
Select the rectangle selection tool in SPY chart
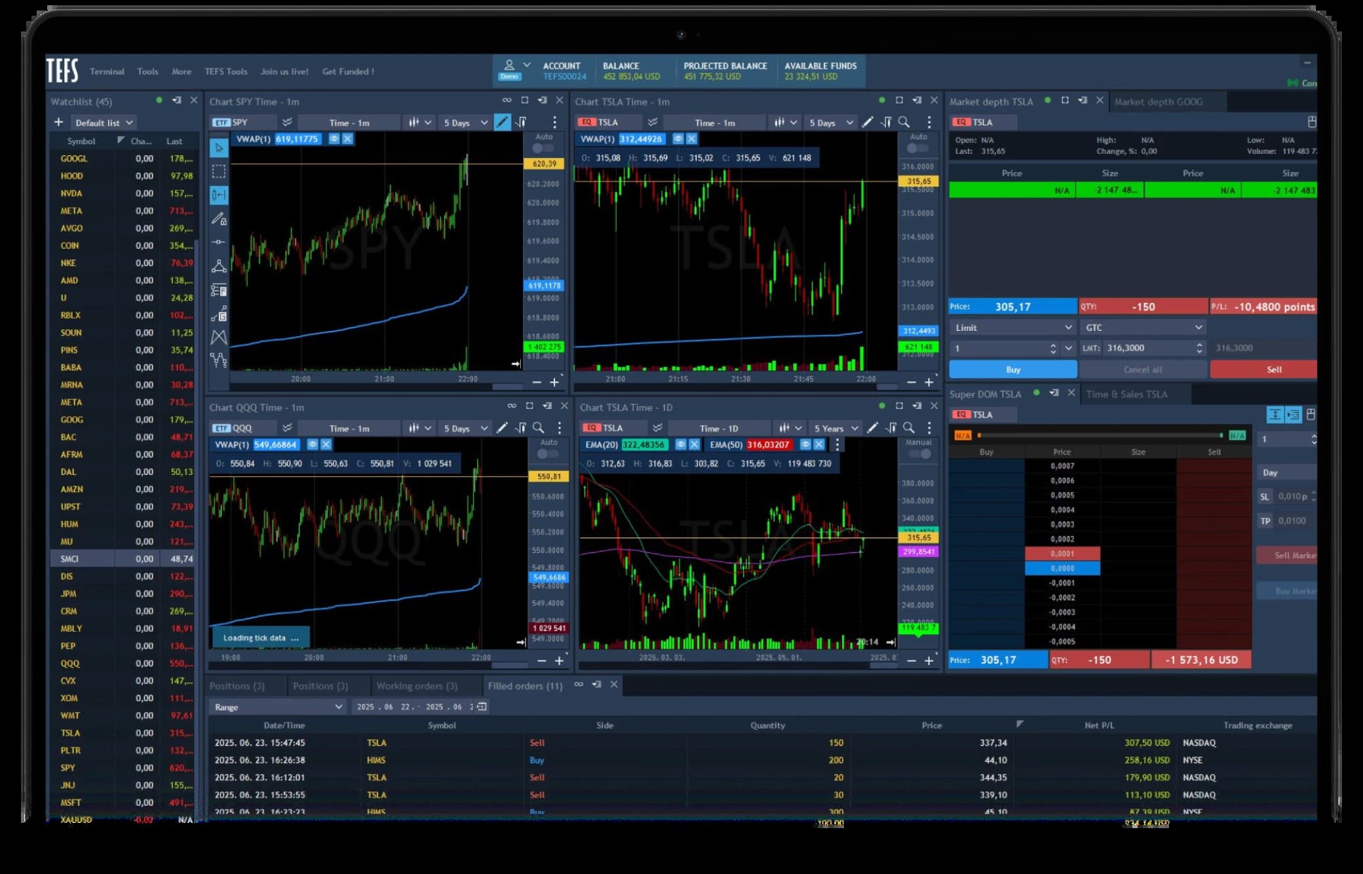click(x=219, y=172)
